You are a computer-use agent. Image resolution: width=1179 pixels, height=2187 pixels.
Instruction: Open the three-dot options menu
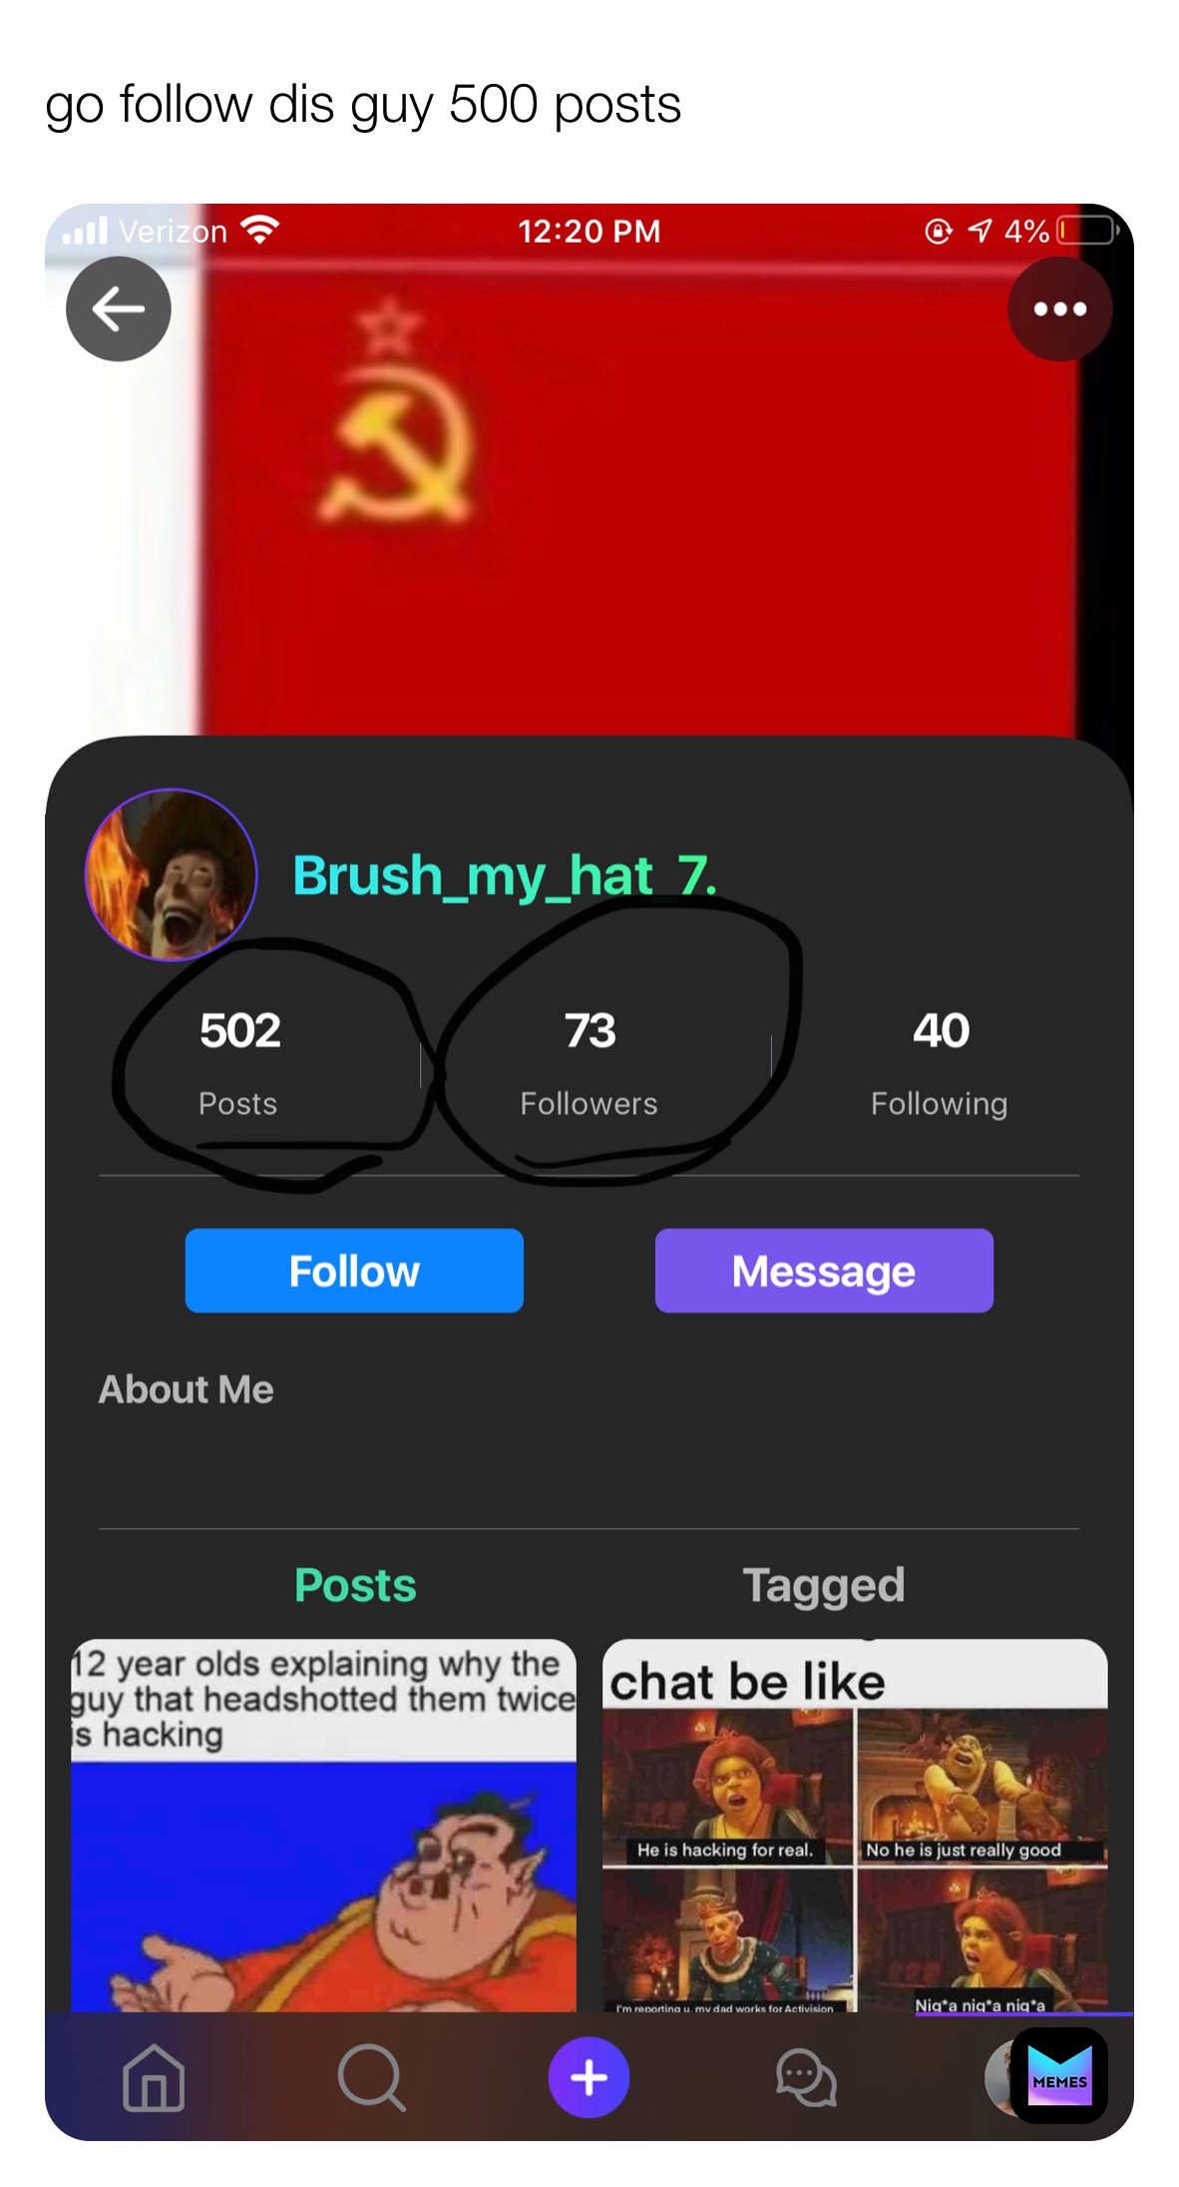coord(1059,308)
